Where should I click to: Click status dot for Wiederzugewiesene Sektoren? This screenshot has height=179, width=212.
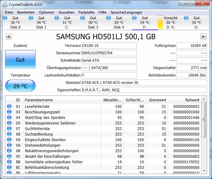click(x=9, y=123)
